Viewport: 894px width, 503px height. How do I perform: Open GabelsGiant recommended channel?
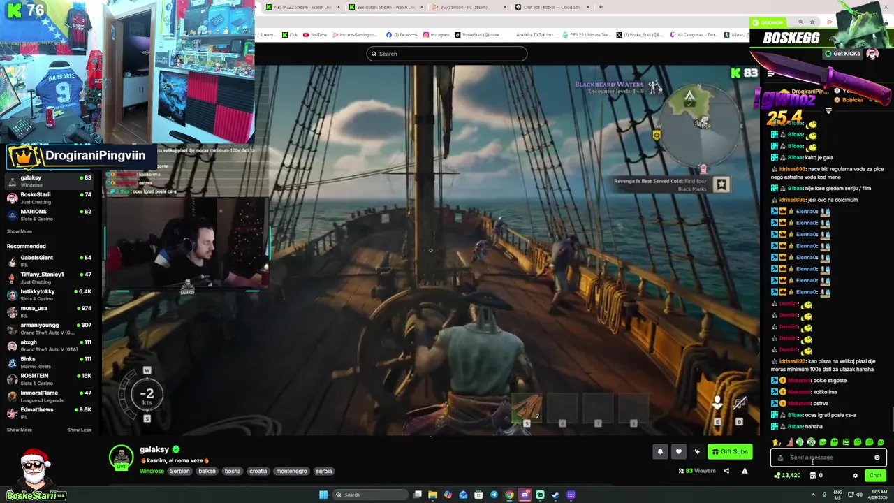49,261
